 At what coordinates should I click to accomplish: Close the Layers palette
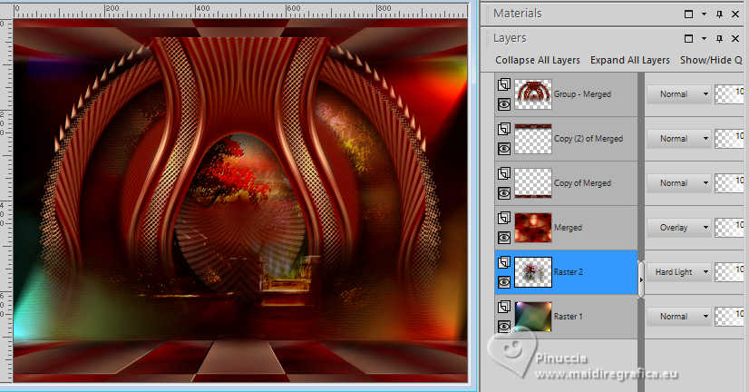[x=735, y=39]
